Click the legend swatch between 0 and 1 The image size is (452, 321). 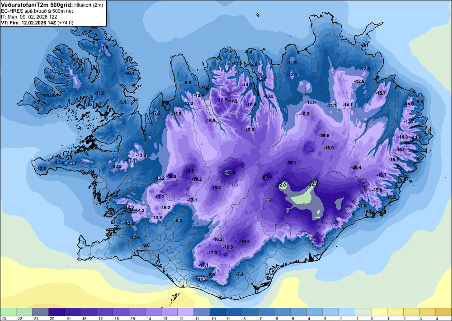click(x=379, y=312)
